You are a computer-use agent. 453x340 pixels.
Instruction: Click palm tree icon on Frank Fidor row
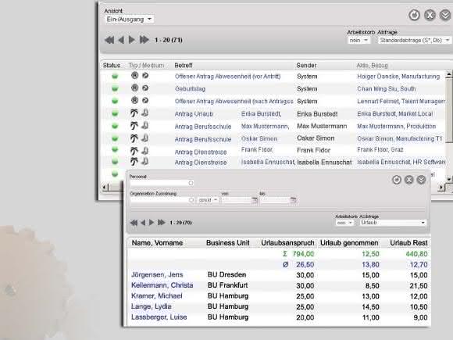point(134,151)
